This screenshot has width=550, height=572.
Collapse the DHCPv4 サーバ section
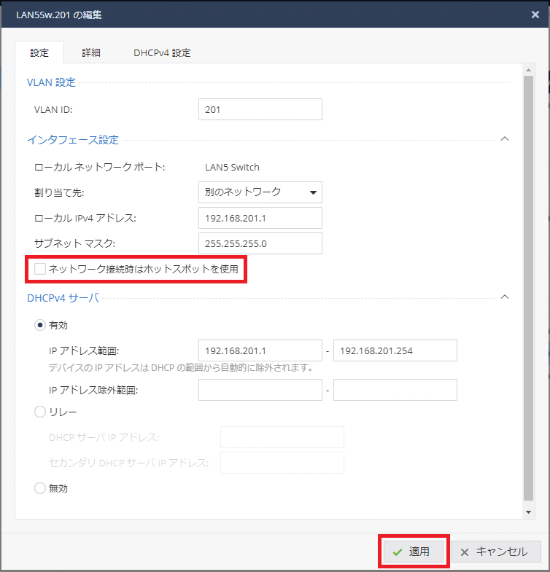pyautogui.click(x=505, y=297)
